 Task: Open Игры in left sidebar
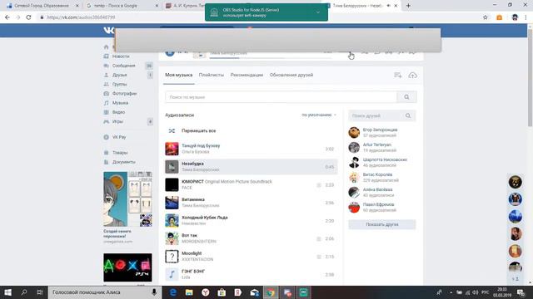117,121
